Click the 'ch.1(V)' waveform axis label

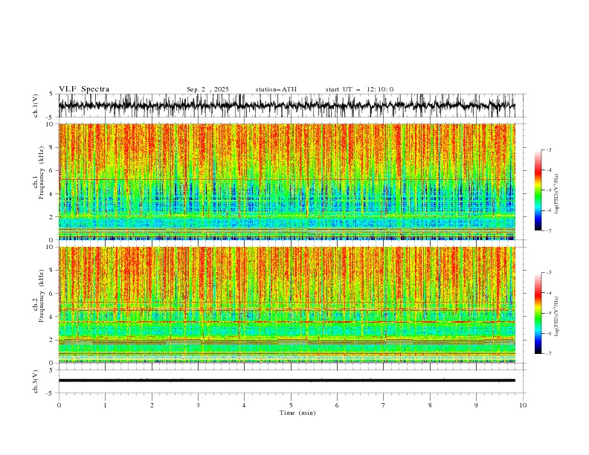point(36,106)
